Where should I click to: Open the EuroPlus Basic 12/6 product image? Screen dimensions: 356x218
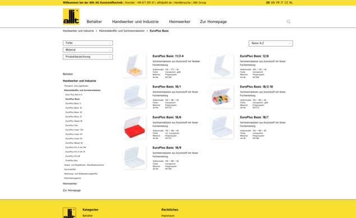click(222, 66)
